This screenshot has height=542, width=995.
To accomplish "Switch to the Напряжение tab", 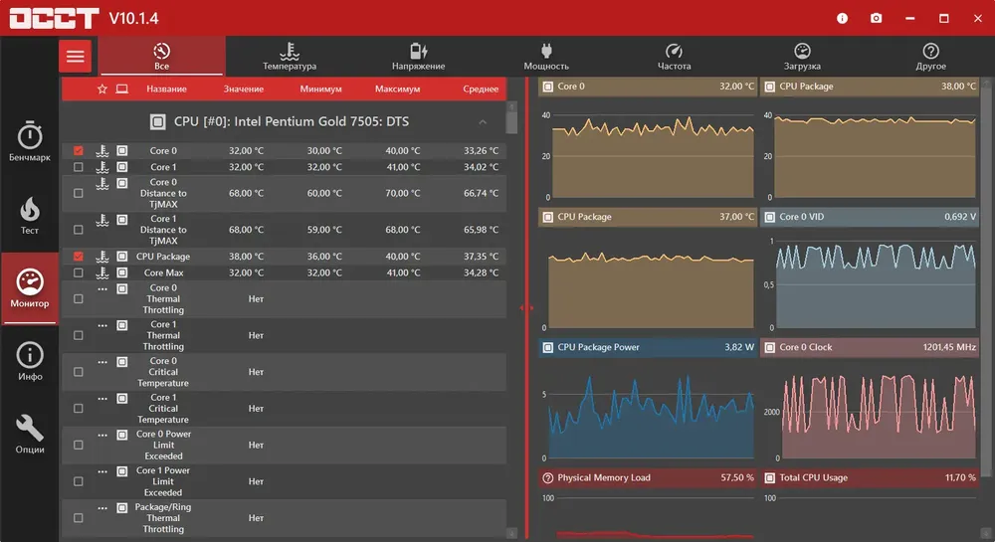I will 418,57.
